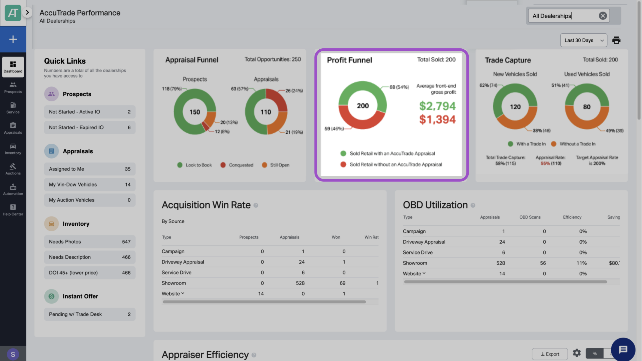The image size is (642, 361).
Task: Click the Inventory quick links icon
Action: [x=51, y=224]
